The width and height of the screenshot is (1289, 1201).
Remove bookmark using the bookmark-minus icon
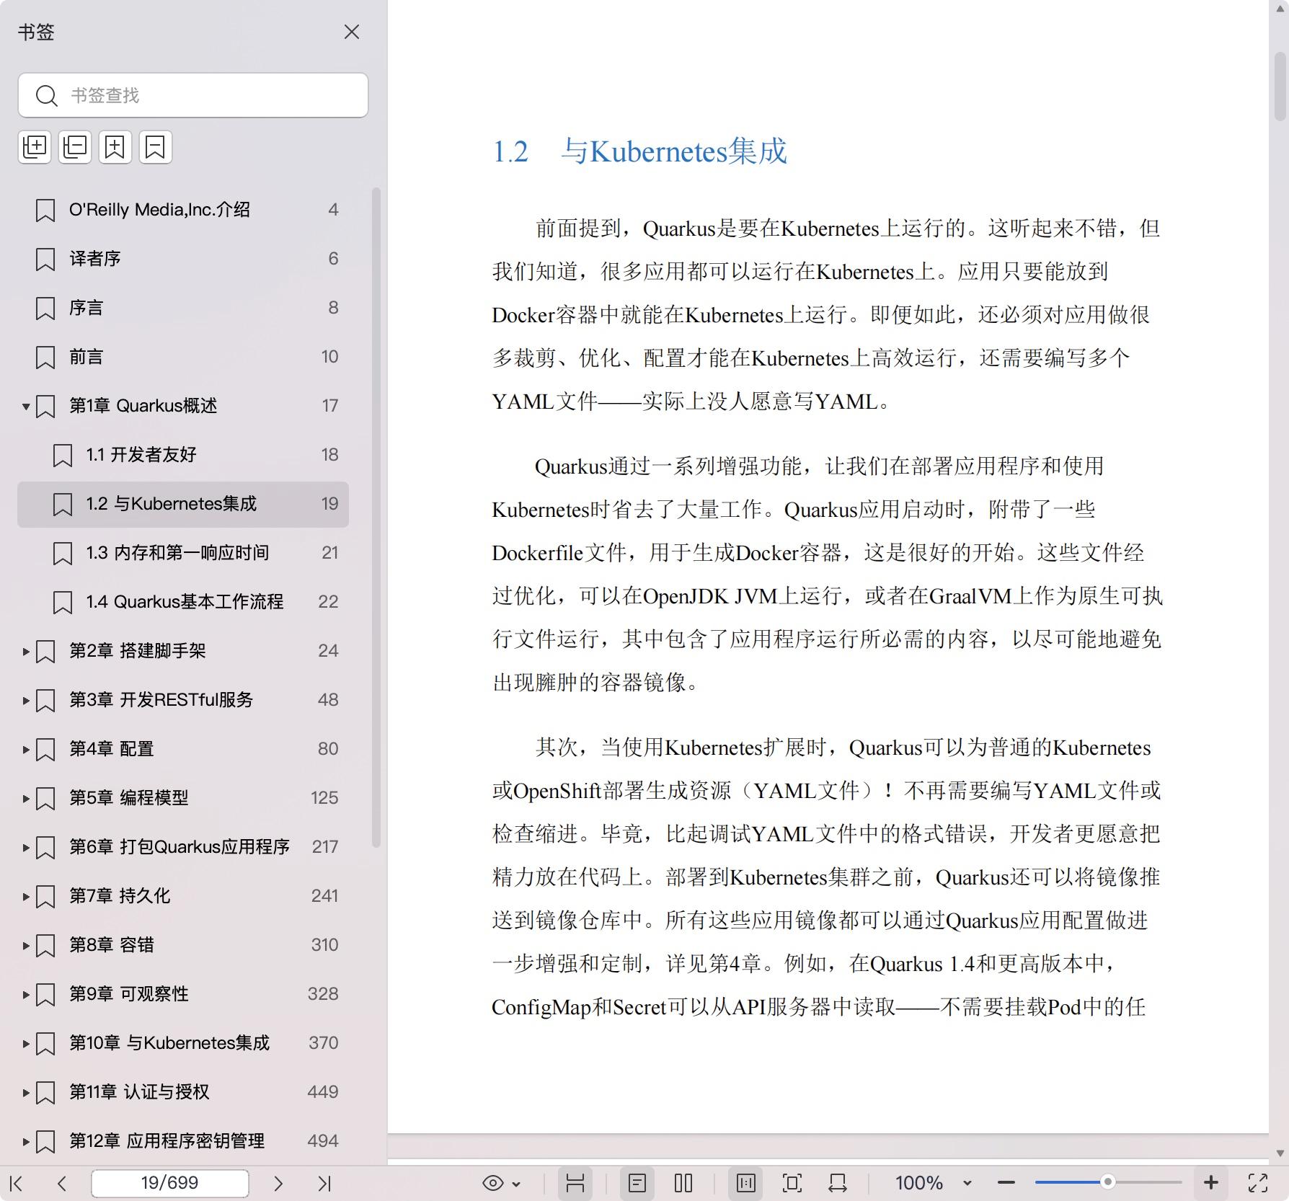click(156, 147)
